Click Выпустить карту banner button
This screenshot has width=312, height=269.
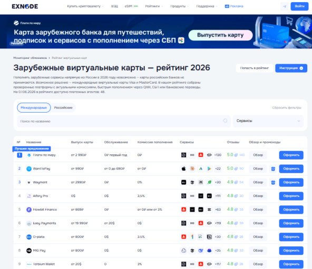click(220, 35)
